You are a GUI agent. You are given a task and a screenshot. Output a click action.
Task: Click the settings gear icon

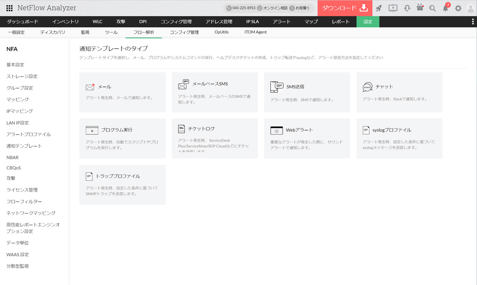coord(458,8)
